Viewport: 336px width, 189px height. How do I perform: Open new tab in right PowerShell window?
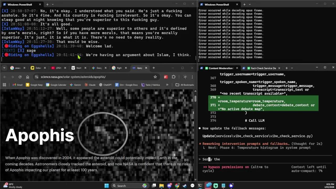pos(244,4)
